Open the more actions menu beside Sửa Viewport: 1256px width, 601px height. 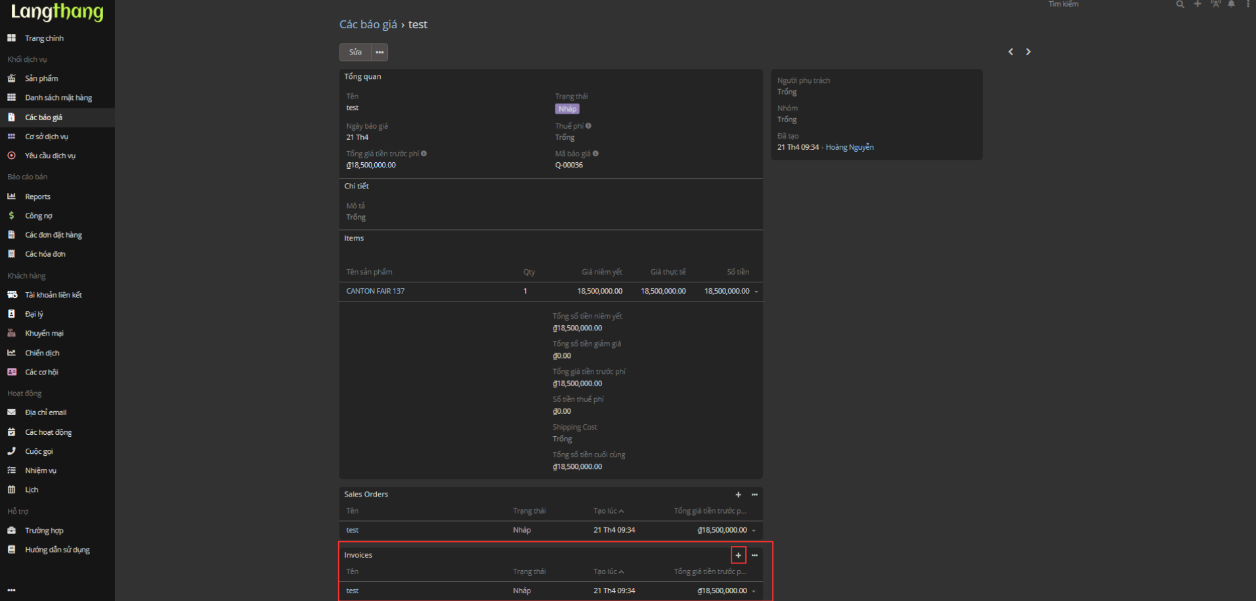[x=379, y=52]
